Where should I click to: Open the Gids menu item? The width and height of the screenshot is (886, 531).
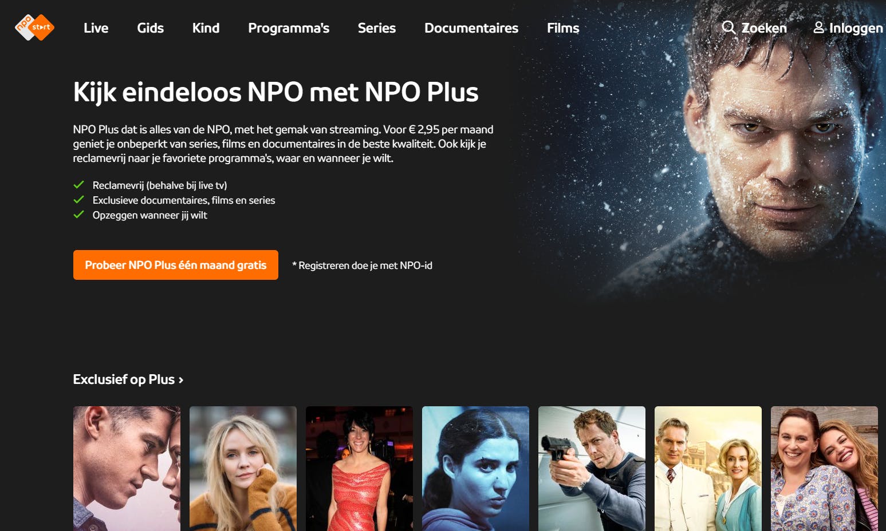pos(150,28)
